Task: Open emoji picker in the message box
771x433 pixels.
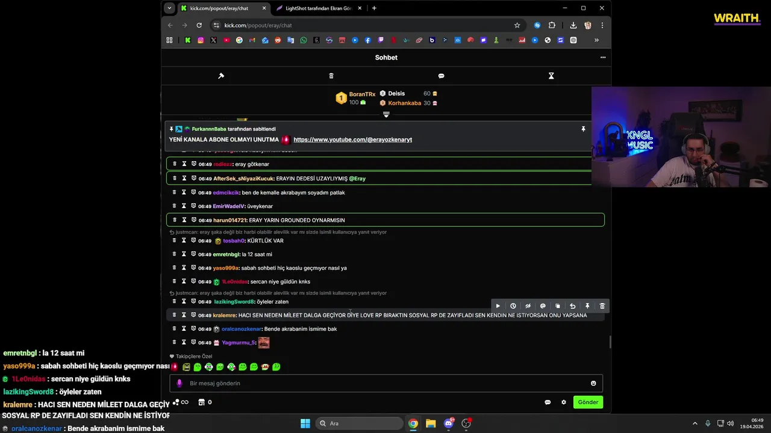Action: tap(593, 383)
